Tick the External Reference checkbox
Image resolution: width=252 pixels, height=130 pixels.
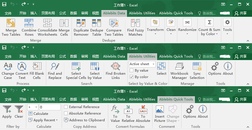click(x=66, y=107)
